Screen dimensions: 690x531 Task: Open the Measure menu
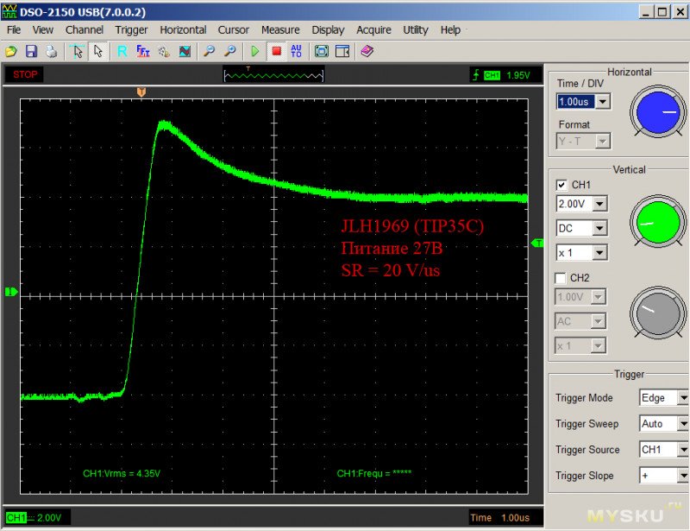[x=280, y=29]
